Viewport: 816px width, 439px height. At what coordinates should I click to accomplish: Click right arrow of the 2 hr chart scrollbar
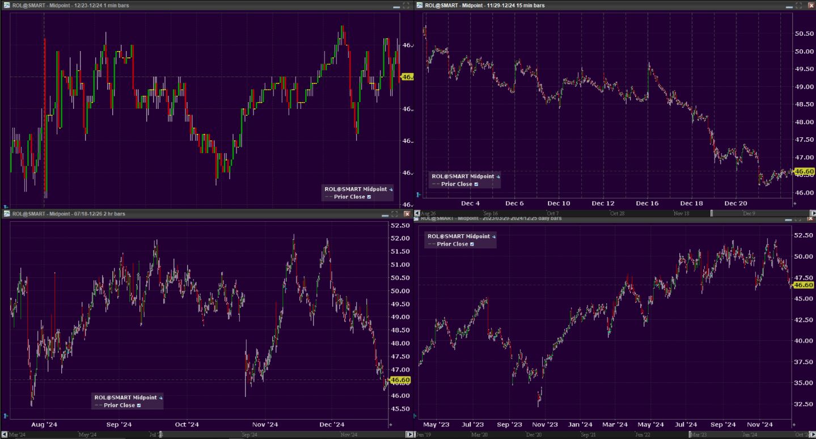click(x=410, y=435)
